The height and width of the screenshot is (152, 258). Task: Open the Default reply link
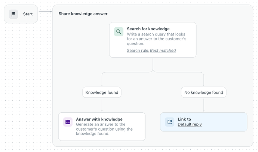click(x=190, y=124)
